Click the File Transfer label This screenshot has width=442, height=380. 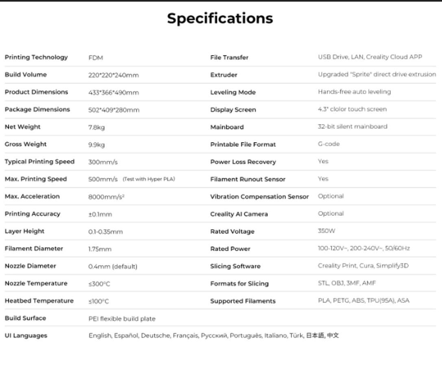229,58
